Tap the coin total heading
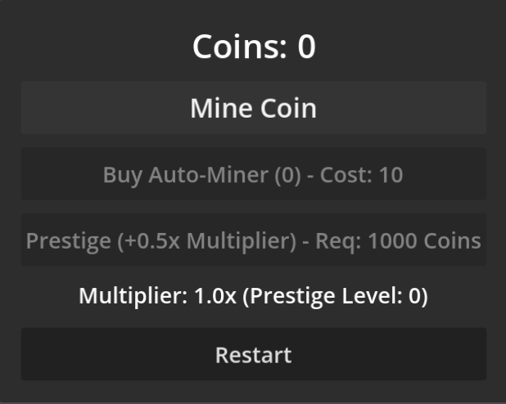 click(254, 47)
